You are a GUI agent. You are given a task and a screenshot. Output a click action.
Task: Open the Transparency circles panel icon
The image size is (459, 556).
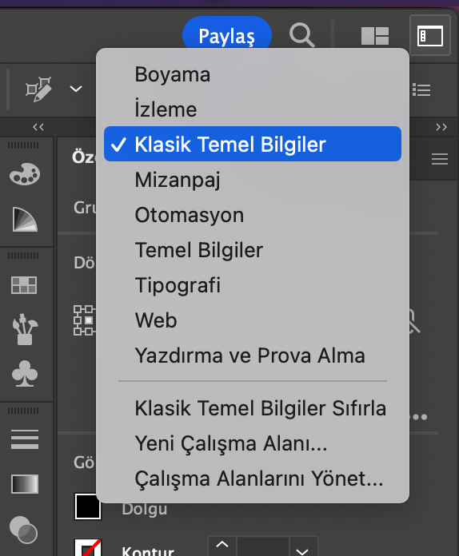coord(23,530)
